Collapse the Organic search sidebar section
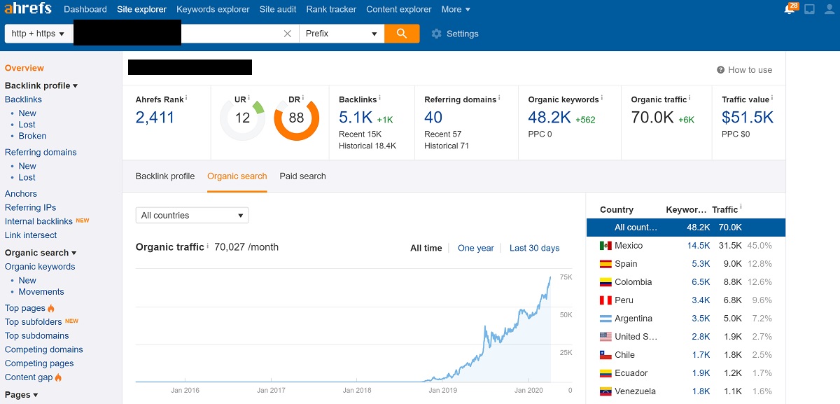 point(41,253)
